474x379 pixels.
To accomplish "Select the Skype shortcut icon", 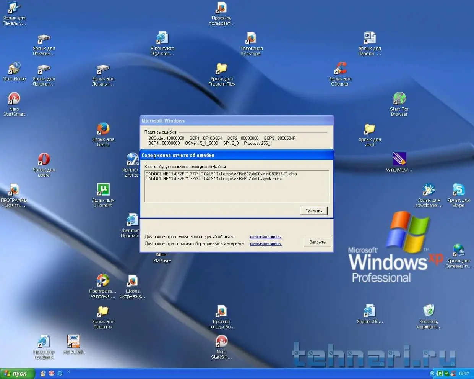I will [459, 195].
